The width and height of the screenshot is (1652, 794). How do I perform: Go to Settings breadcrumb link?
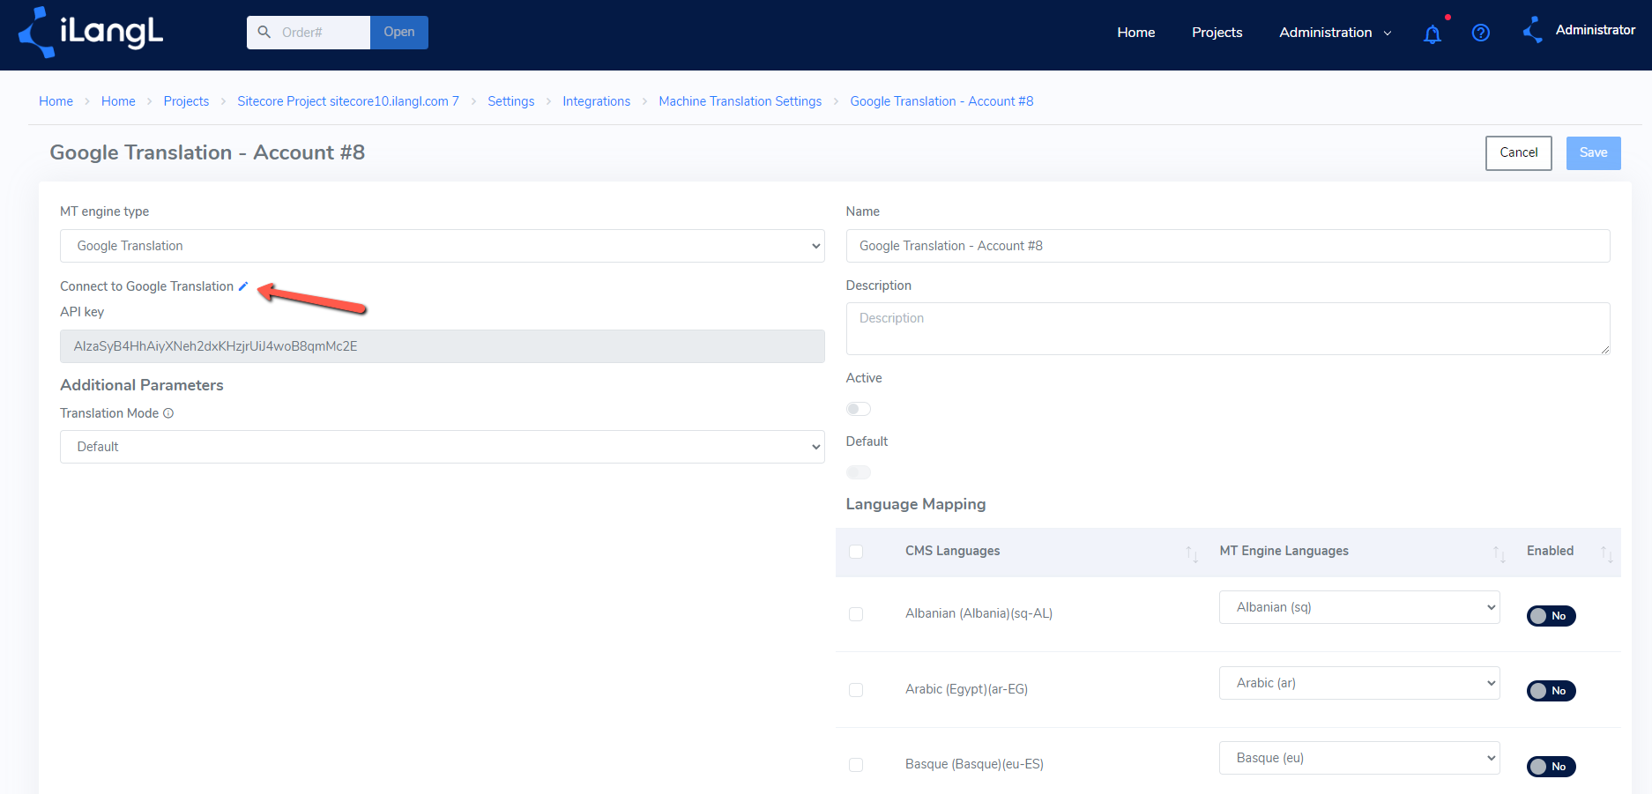tap(510, 101)
